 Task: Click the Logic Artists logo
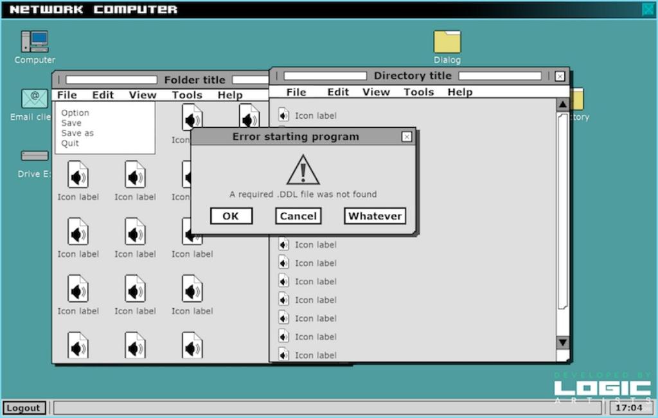pos(602,388)
